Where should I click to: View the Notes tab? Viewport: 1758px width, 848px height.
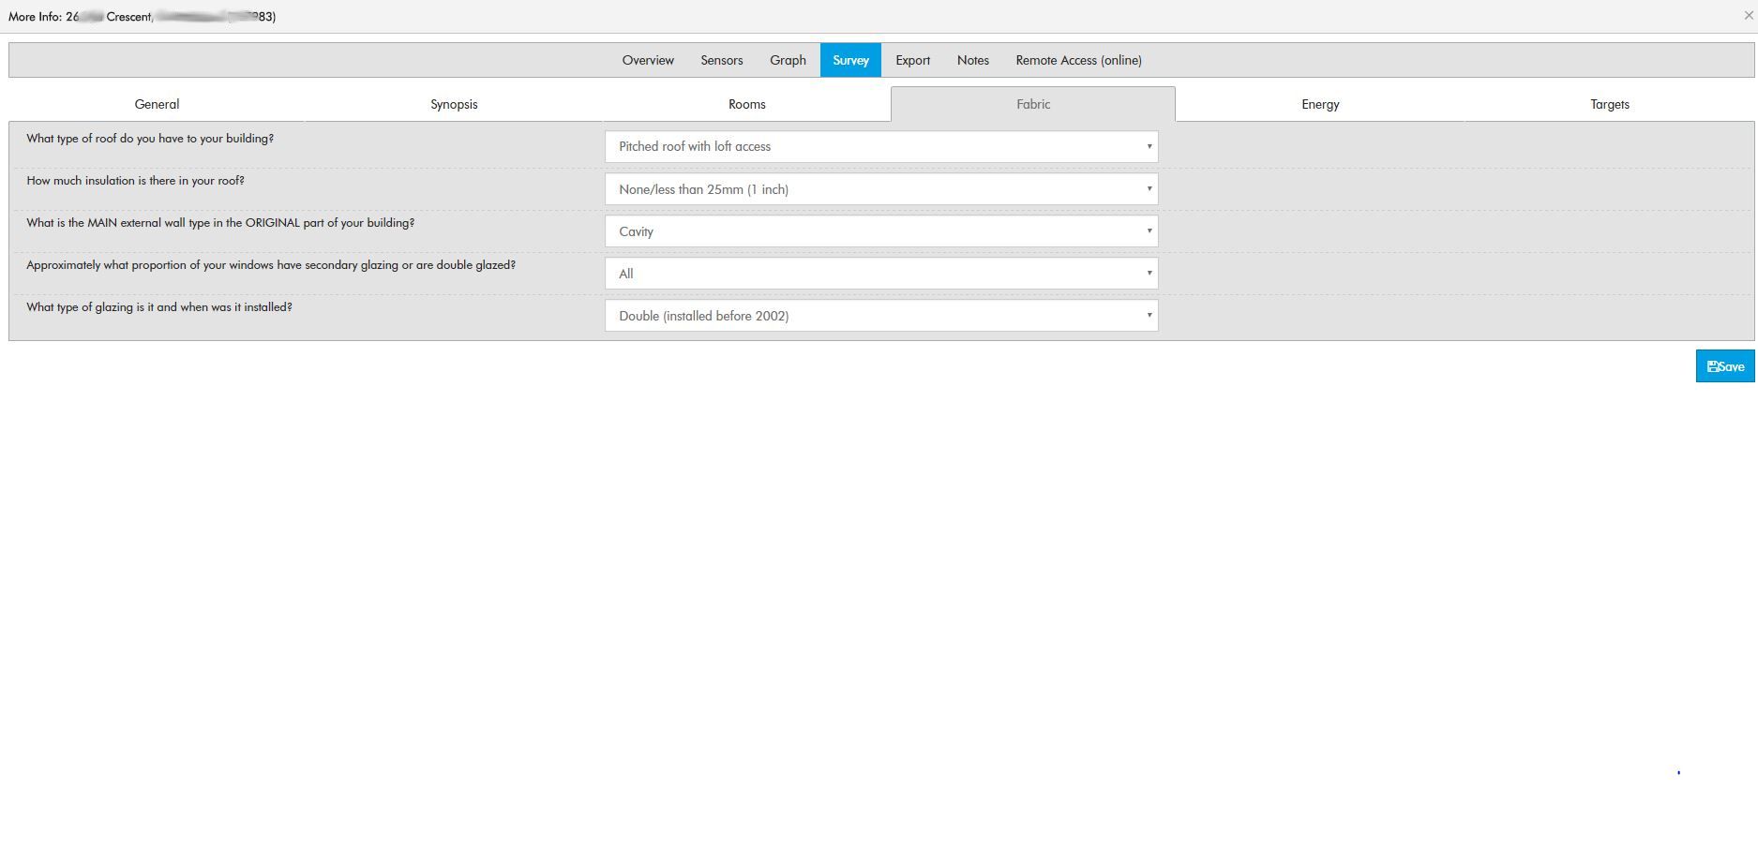coord(972,60)
